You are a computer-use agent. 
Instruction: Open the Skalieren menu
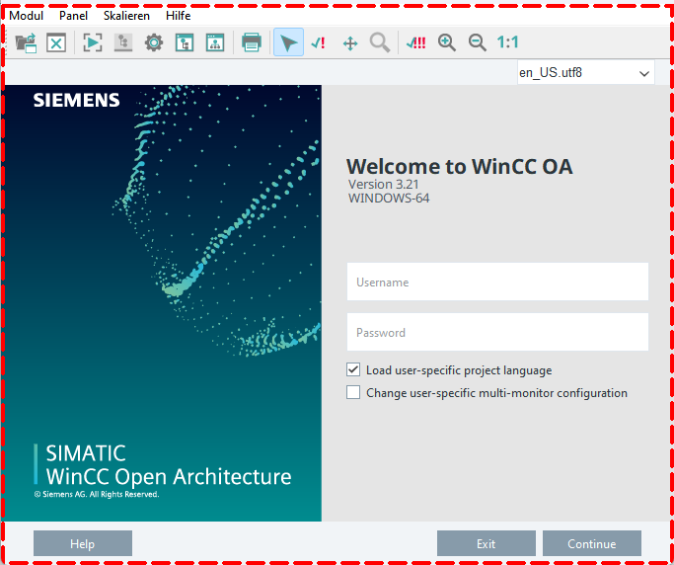point(126,16)
